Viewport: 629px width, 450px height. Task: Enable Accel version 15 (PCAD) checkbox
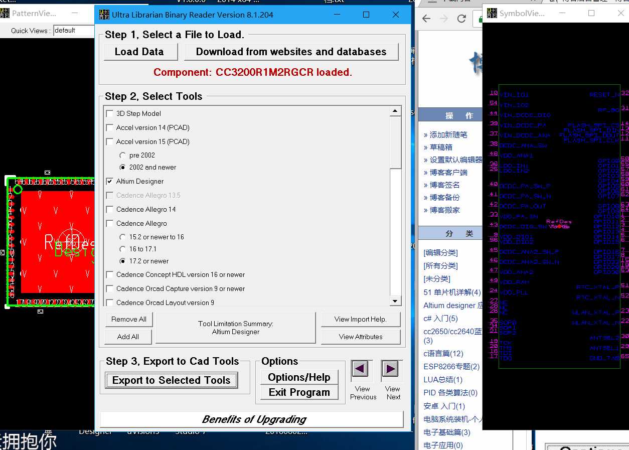coord(110,141)
